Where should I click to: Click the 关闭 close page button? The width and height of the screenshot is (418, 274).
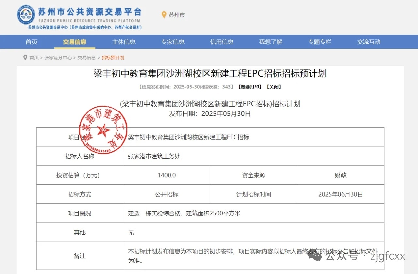click(x=274, y=87)
